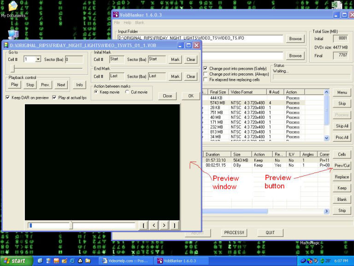Click the Prev. playback button
354x266 pixels.
[45, 85]
